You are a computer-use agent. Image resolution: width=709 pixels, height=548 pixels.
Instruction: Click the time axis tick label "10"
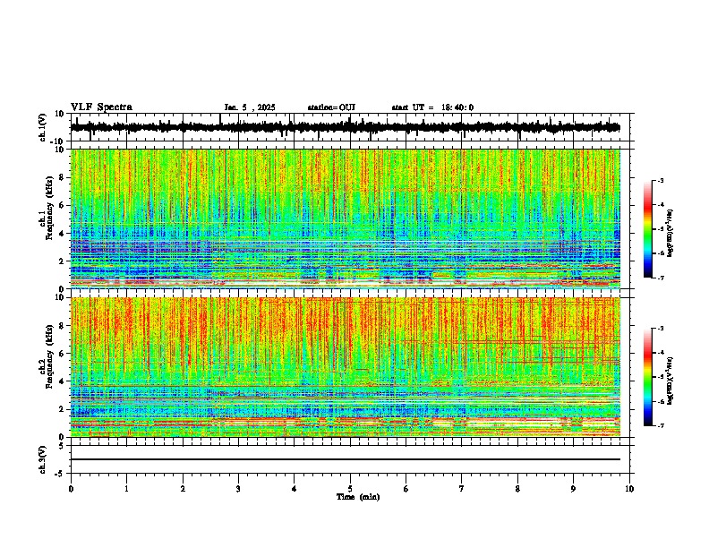coord(629,489)
